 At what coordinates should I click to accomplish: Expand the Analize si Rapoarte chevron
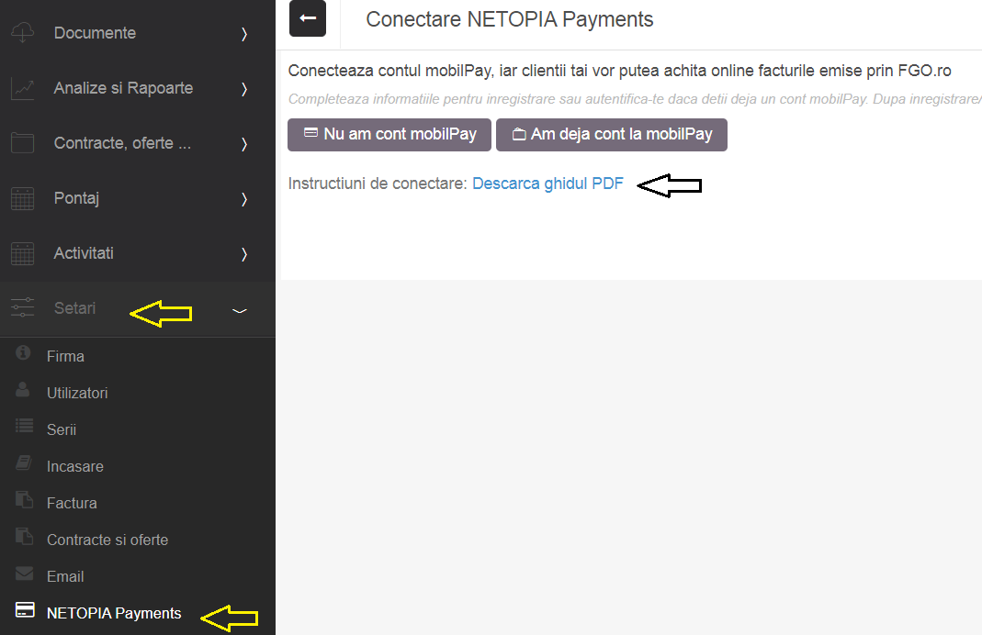(x=244, y=89)
